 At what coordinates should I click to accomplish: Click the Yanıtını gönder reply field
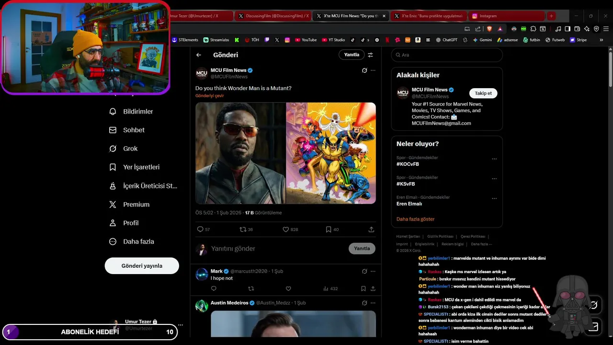(278, 249)
